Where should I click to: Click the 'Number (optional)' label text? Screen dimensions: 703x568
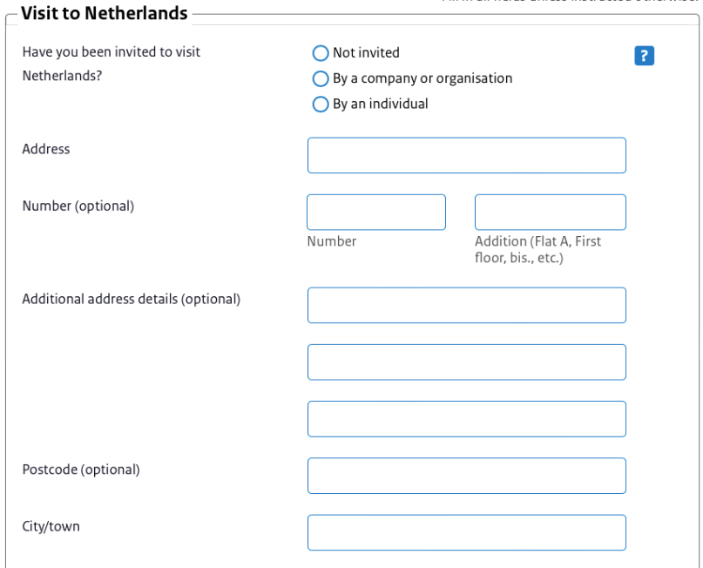coord(78,206)
